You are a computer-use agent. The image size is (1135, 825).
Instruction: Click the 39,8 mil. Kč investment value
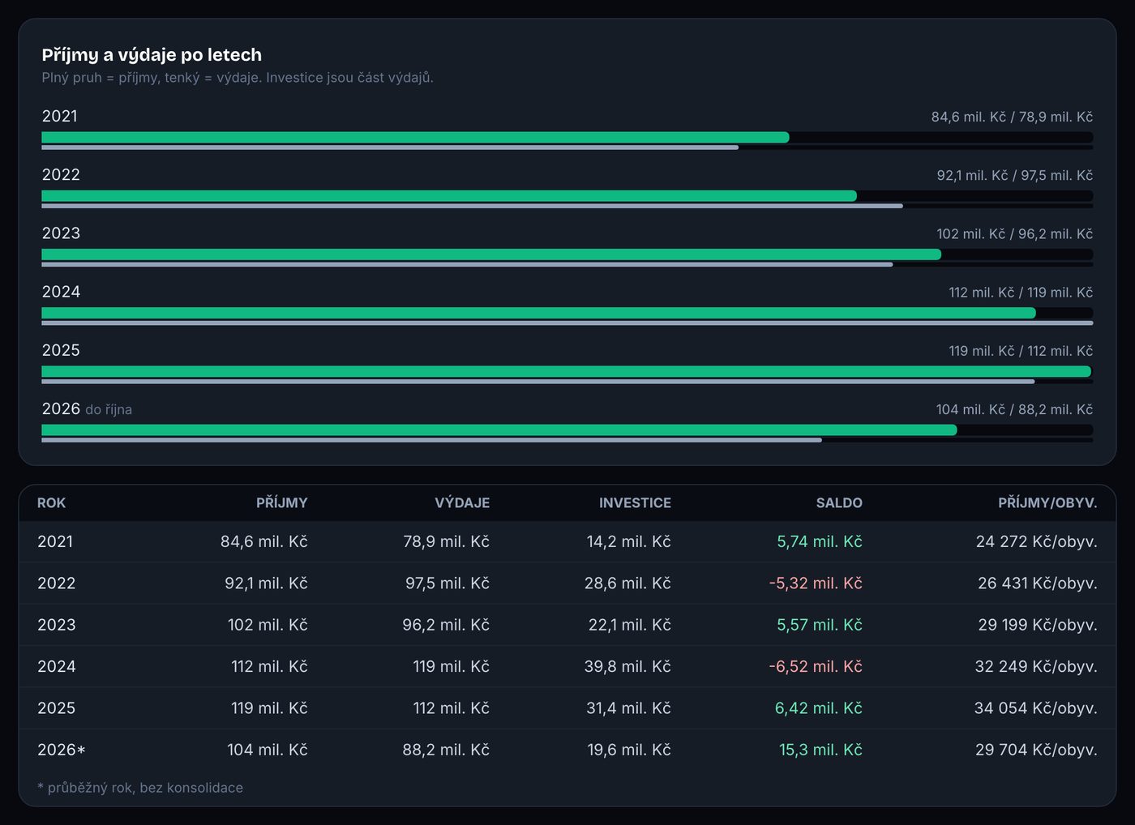(627, 667)
